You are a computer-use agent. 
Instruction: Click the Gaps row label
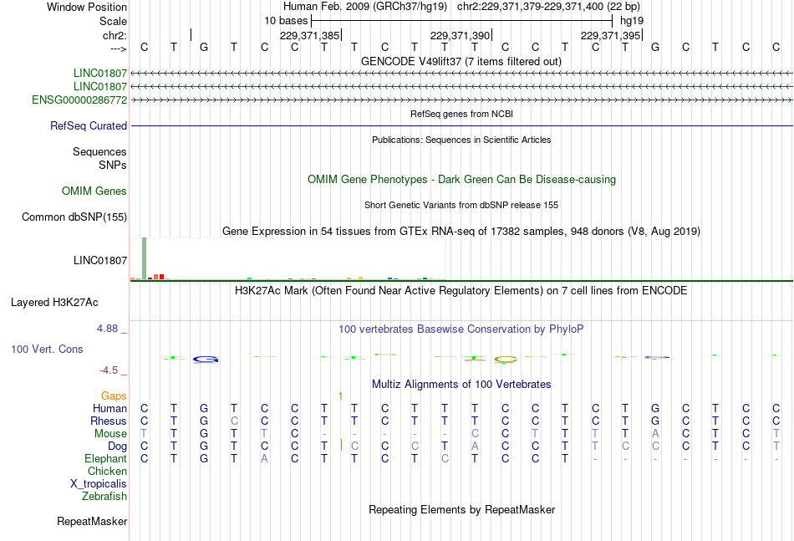click(x=114, y=396)
